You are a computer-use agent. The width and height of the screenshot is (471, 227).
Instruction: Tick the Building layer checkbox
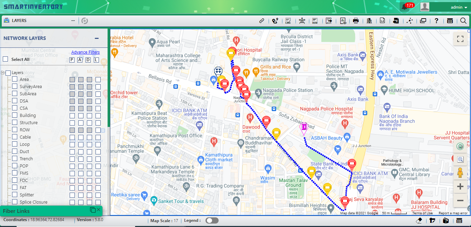[14, 115]
